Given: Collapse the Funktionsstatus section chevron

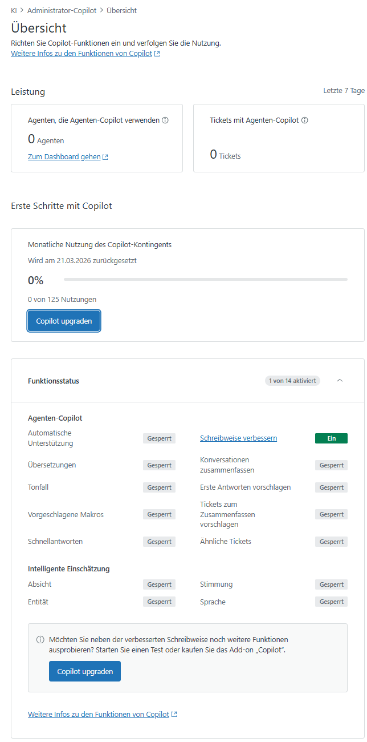Looking at the screenshot, I should (x=340, y=381).
